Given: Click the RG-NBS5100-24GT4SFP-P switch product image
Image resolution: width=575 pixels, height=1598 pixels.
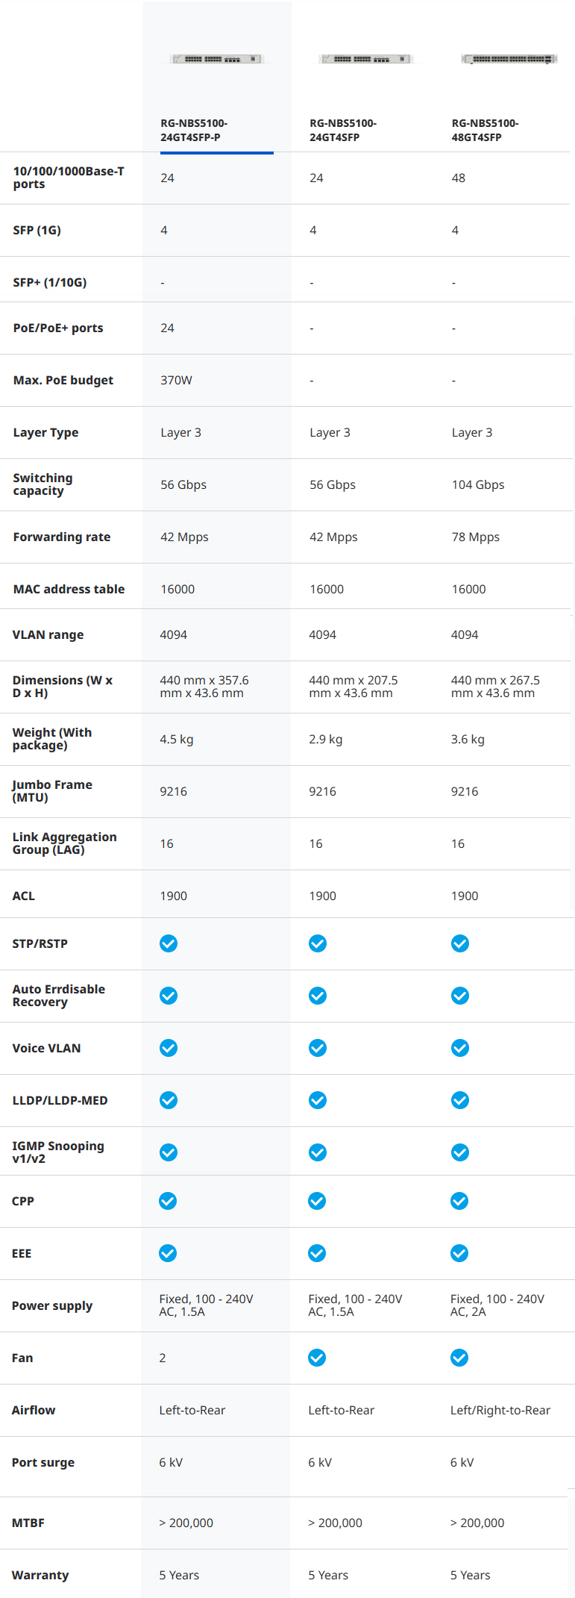Looking at the screenshot, I should tap(216, 59).
